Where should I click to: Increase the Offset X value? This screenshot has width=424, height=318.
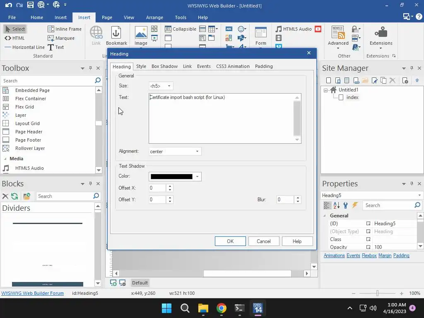click(x=170, y=186)
